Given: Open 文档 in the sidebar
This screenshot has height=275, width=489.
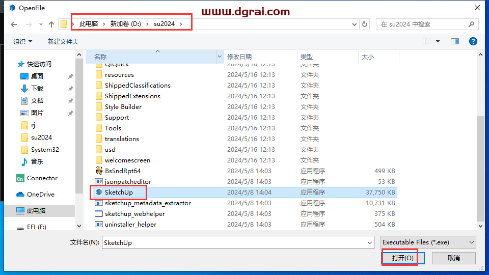Looking at the screenshot, I should [x=37, y=101].
